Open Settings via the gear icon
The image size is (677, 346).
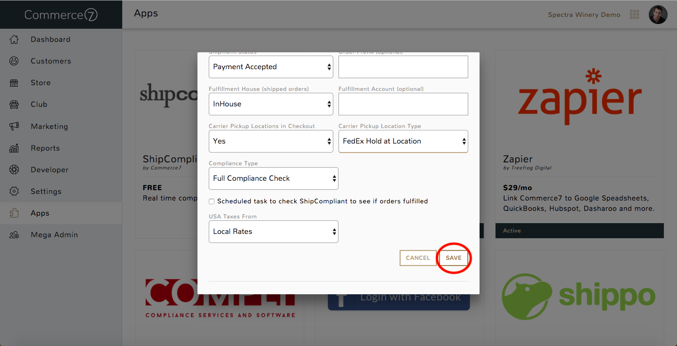pos(14,191)
